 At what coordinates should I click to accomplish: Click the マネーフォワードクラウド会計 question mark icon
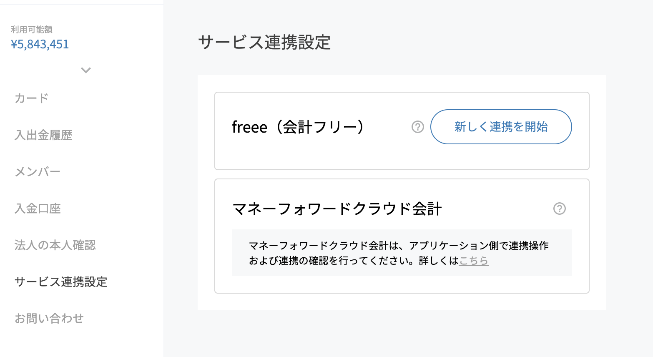tap(560, 209)
